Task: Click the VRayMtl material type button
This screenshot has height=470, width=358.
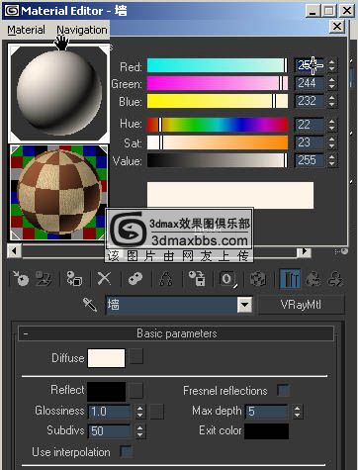Action: [301, 305]
